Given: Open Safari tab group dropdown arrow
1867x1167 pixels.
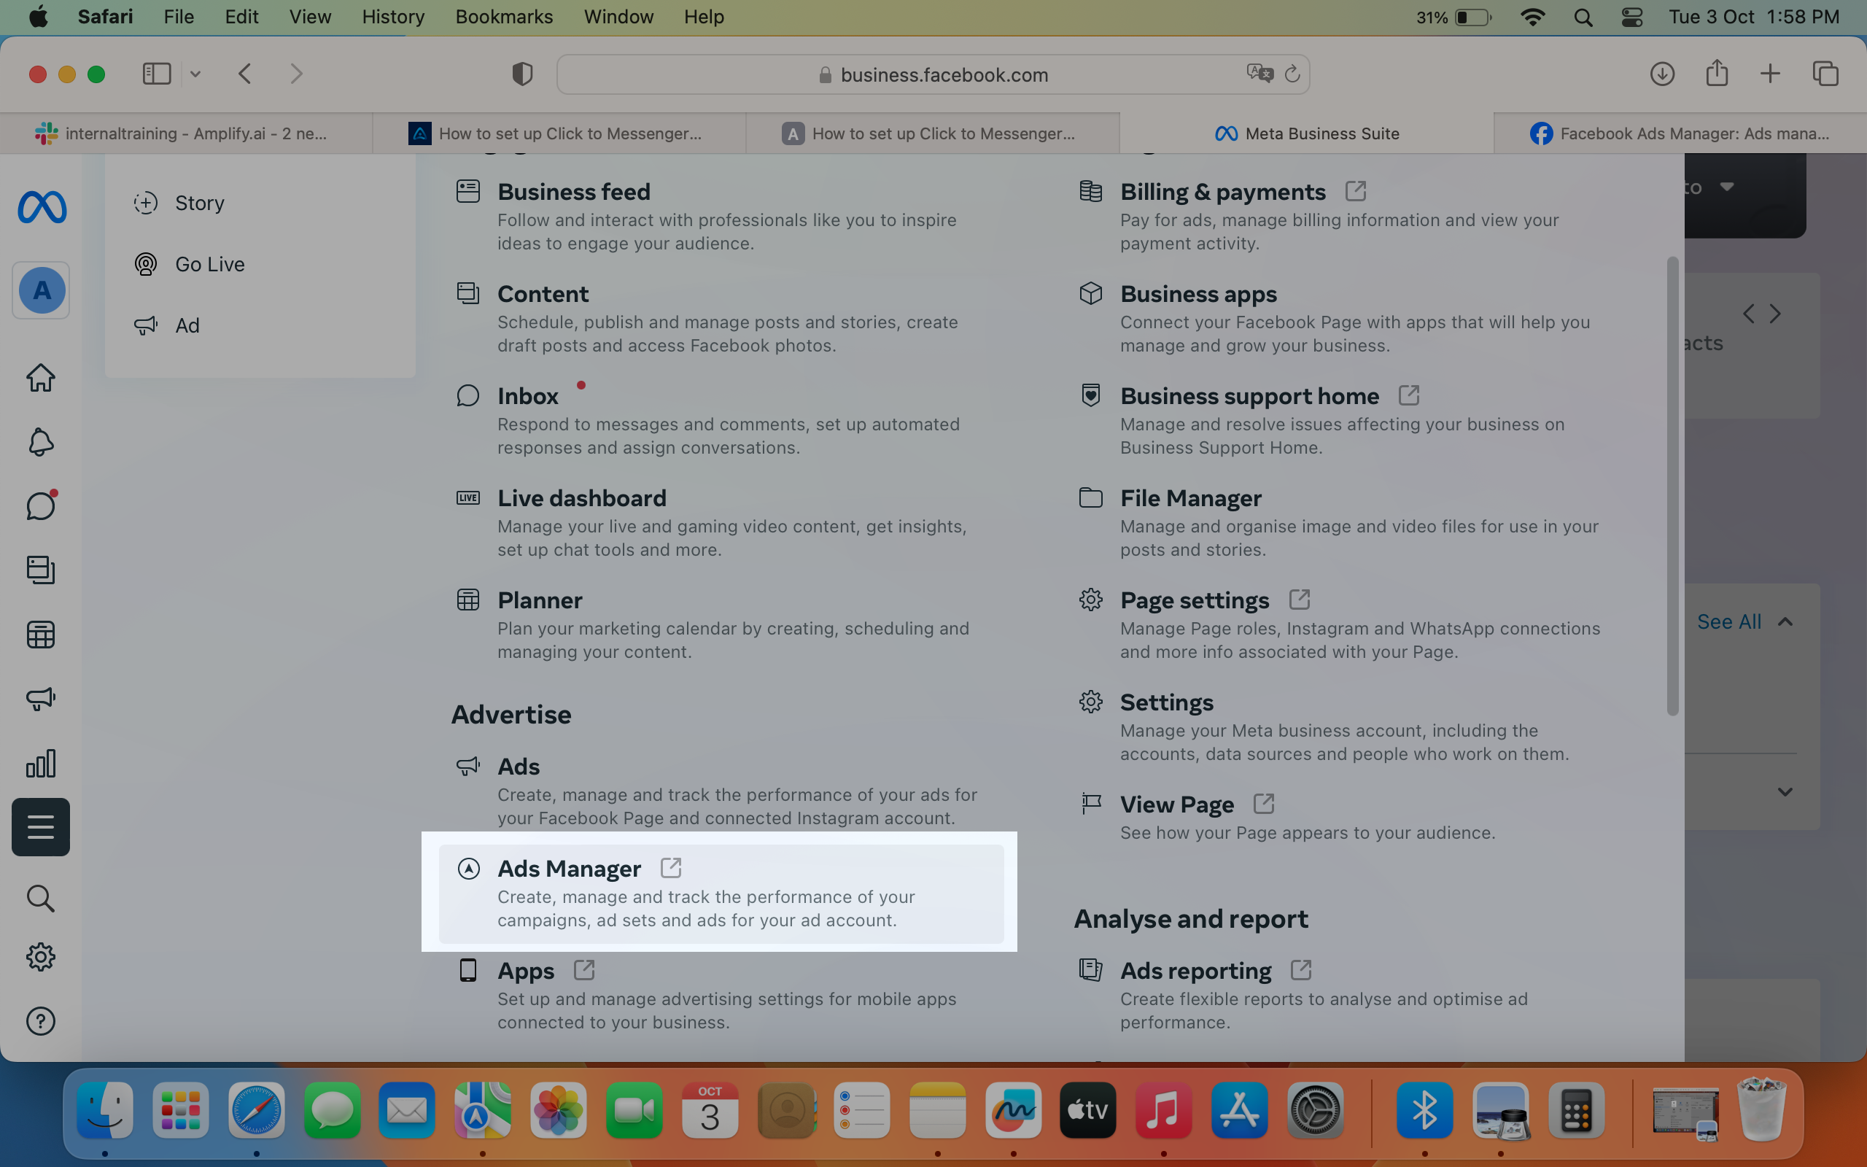Looking at the screenshot, I should click(195, 74).
